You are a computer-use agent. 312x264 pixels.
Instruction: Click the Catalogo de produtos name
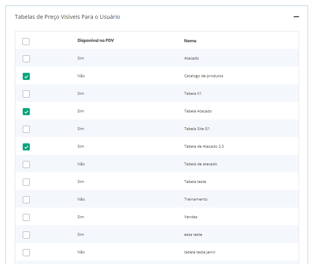[x=203, y=76]
